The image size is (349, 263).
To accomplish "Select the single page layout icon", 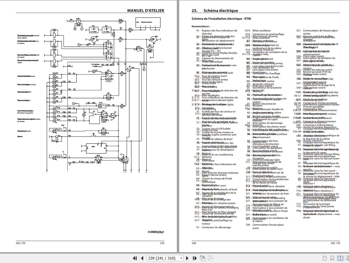I will tap(324, 258).
